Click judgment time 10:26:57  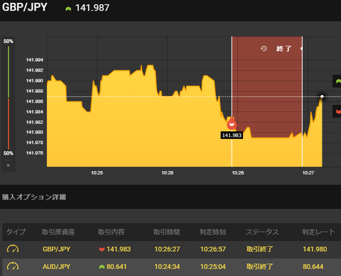pyautogui.click(x=213, y=249)
